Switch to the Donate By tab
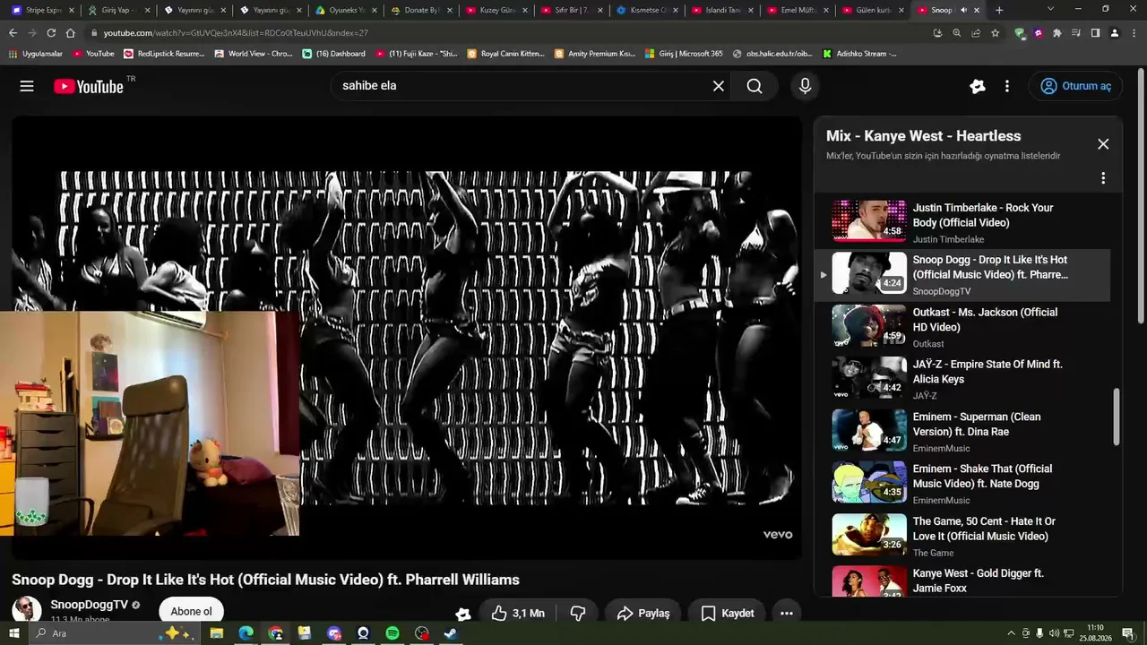 point(423,10)
